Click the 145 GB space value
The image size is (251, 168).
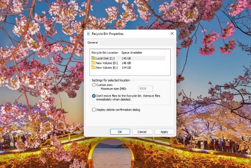point(126,58)
